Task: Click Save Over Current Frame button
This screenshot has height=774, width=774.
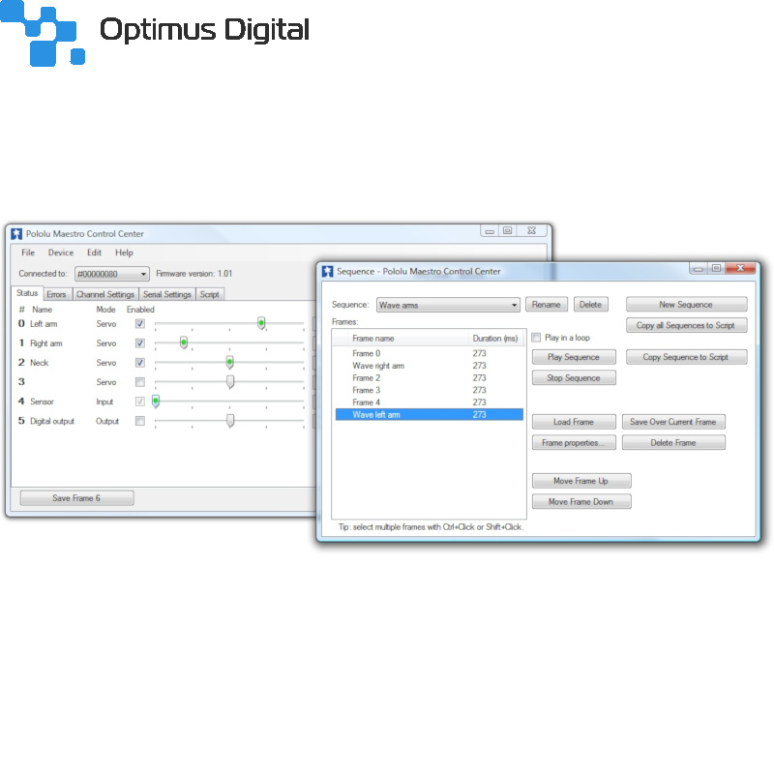Action: (x=673, y=422)
